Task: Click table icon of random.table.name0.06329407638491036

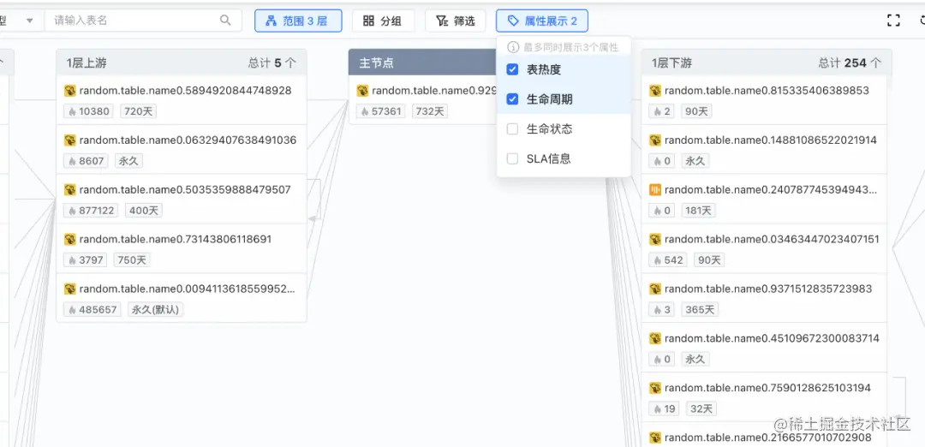Action: point(70,140)
